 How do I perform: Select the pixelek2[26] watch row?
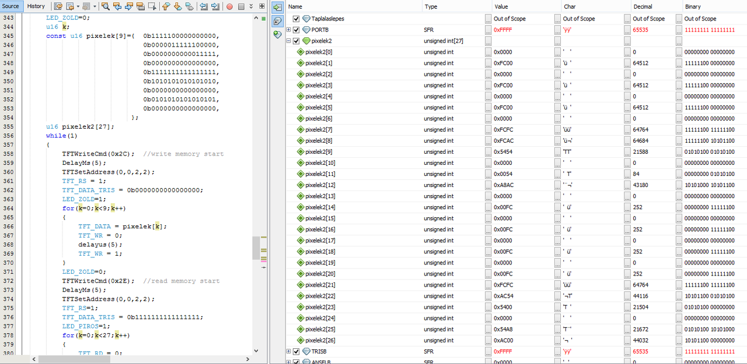pos(516,340)
